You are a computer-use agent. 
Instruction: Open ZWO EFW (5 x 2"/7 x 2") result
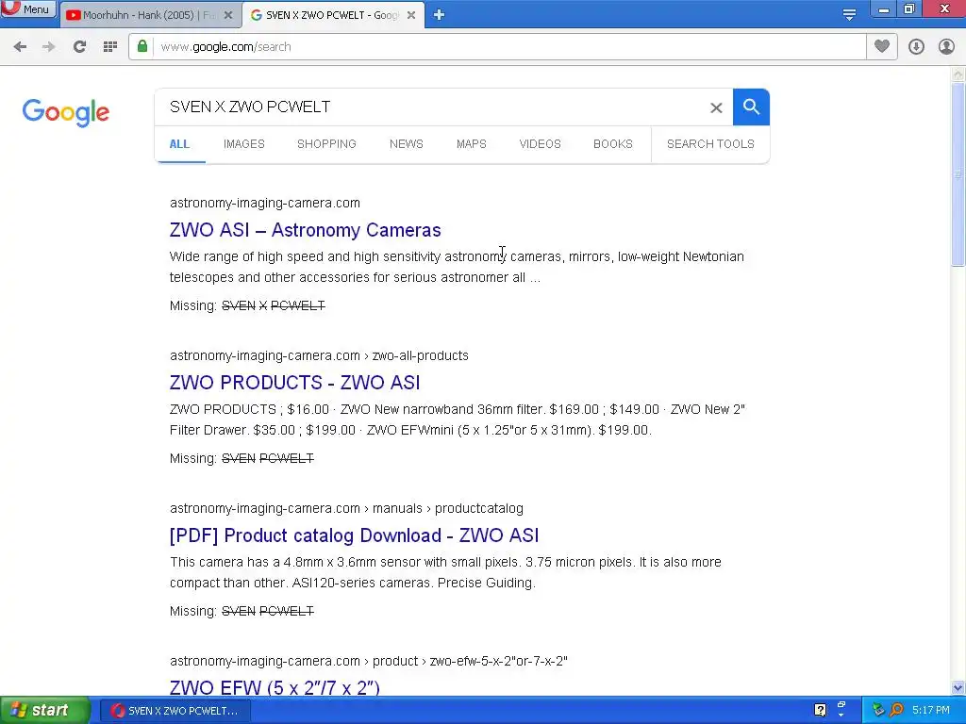click(x=275, y=687)
